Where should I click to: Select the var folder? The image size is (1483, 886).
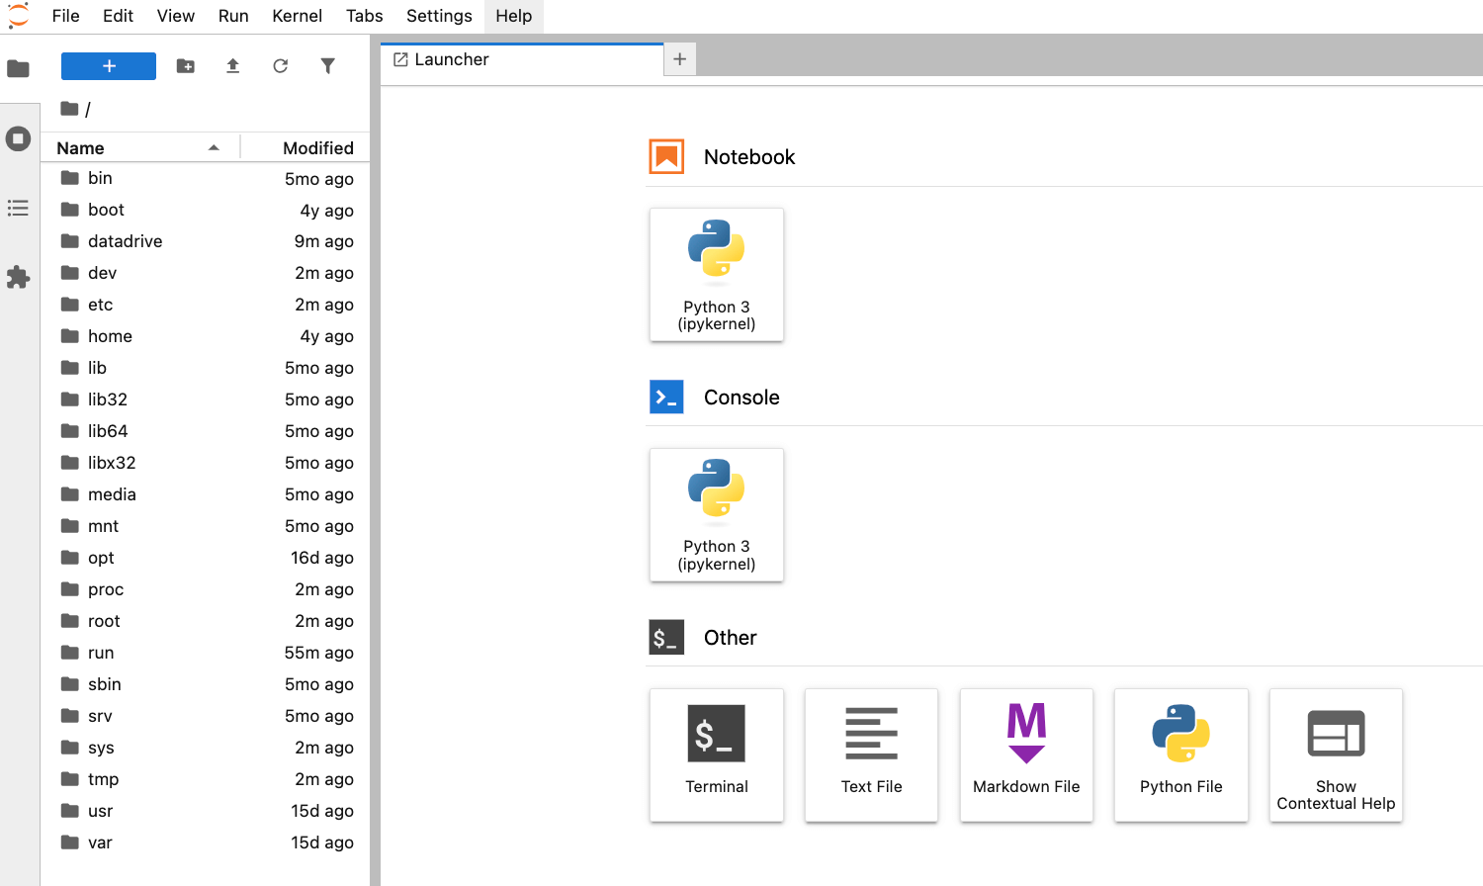pos(206,842)
